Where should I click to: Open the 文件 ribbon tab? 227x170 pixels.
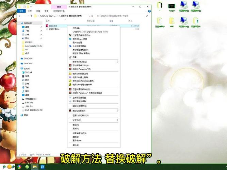coord(21,11)
